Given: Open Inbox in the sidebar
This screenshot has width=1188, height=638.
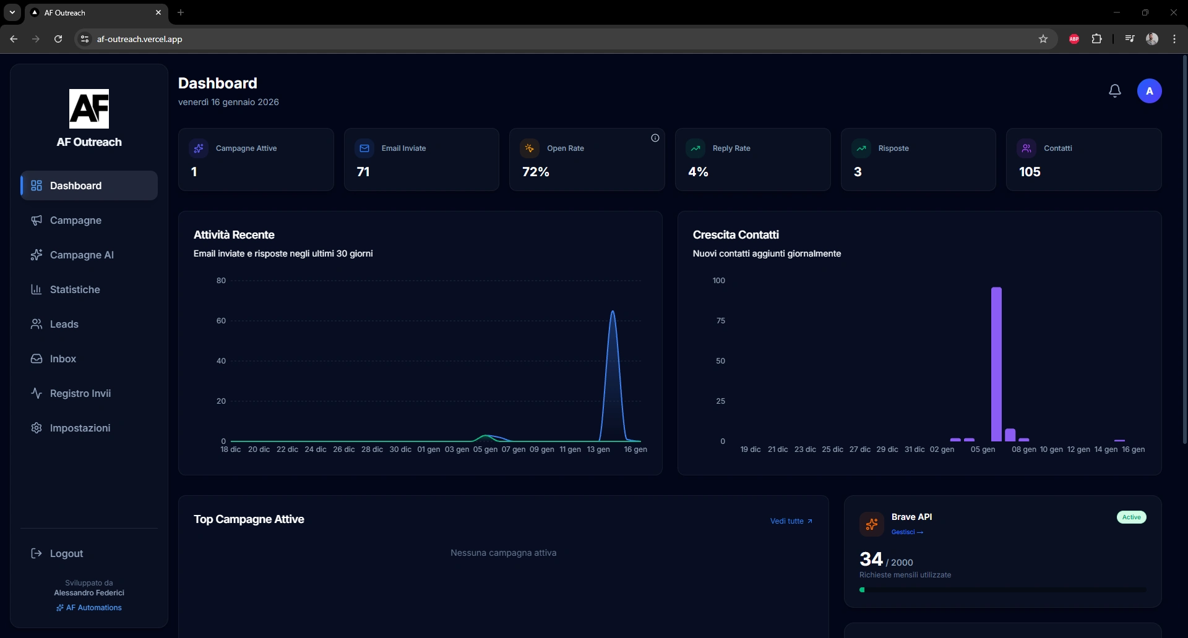Looking at the screenshot, I should [89, 359].
